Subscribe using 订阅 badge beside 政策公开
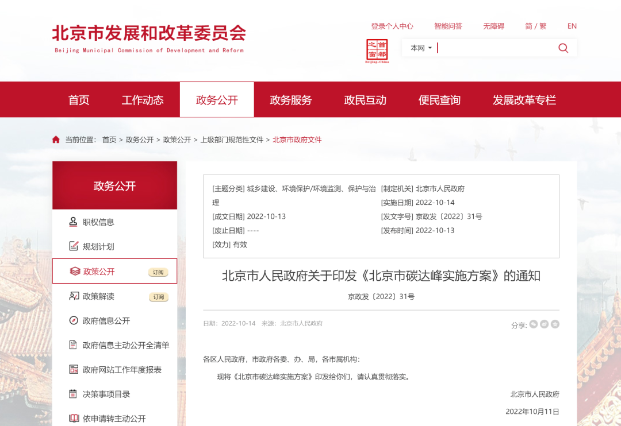The height and width of the screenshot is (426, 621). 158,272
